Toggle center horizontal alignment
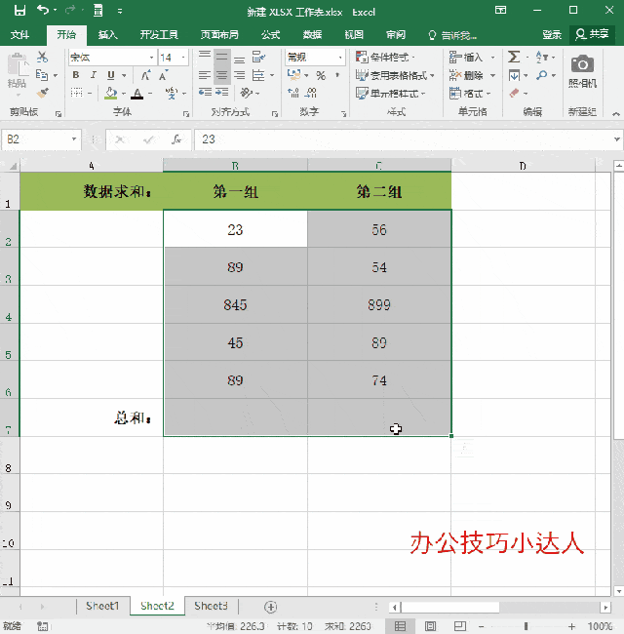624x634 pixels. (x=222, y=75)
